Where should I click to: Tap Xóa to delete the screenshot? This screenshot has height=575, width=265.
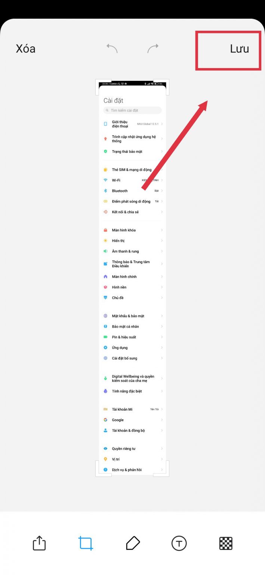coord(26,49)
